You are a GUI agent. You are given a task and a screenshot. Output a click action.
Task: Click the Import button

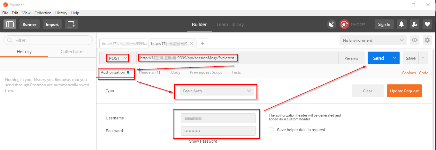coord(52,24)
